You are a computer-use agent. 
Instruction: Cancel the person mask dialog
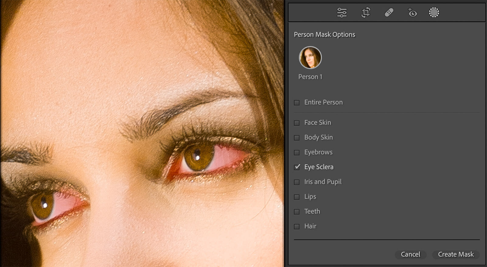tap(410, 254)
